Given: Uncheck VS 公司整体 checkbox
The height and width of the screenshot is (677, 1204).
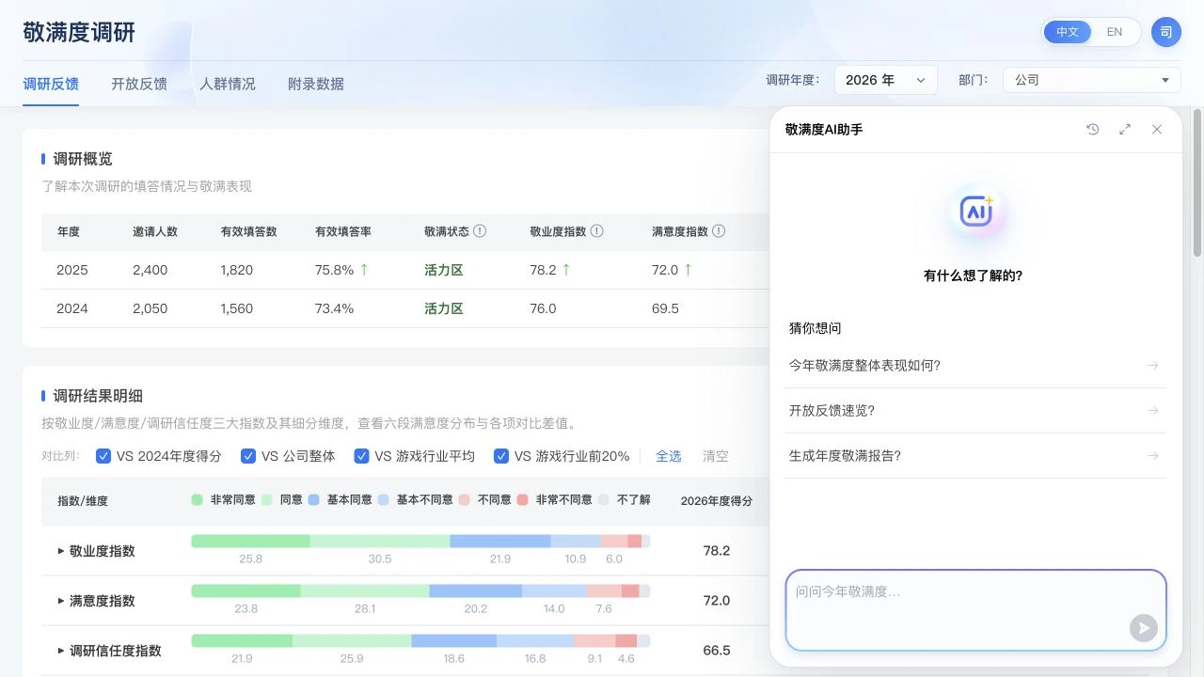Looking at the screenshot, I should [x=248, y=456].
